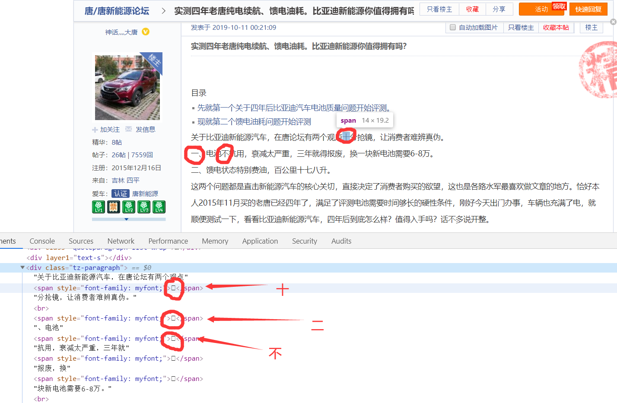Open the red Tang car avatar photo

coord(127,87)
